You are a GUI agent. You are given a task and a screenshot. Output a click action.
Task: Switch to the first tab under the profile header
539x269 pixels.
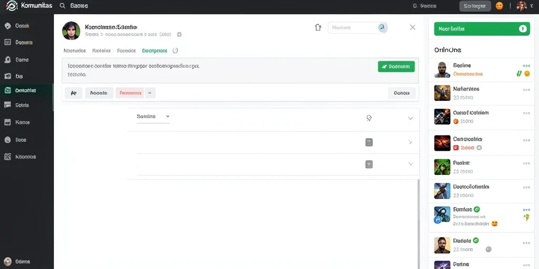[75, 50]
